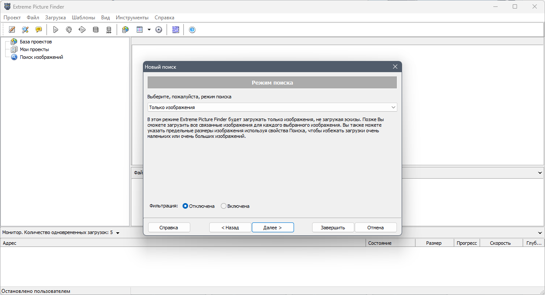Image resolution: width=545 pixels, height=295 pixels.
Task: Select the Отключена filtering option
Action: [x=185, y=206]
